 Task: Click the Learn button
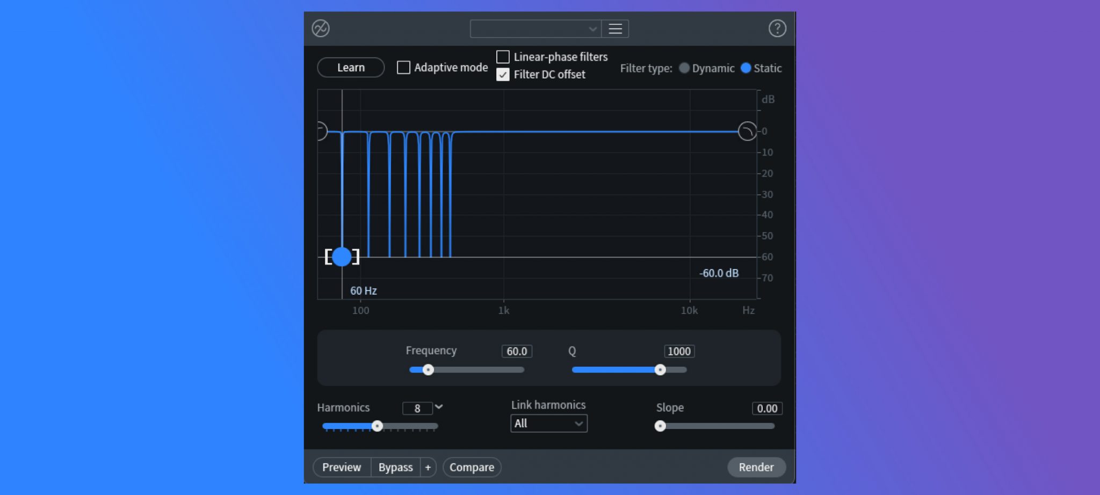(x=350, y=67)
